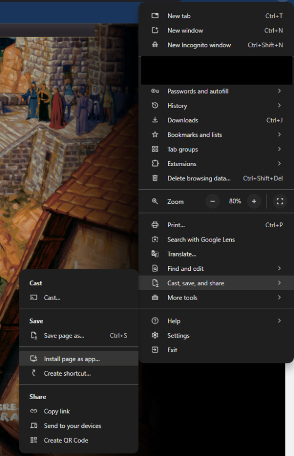Click the Search with Google Lens icon

(x=155, y=239)
